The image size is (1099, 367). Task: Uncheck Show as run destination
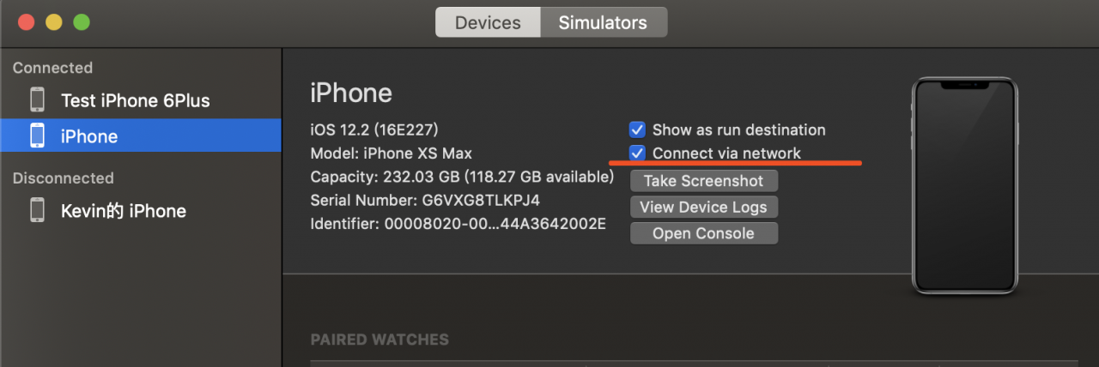pyautogui.click(x=637, y=129)
